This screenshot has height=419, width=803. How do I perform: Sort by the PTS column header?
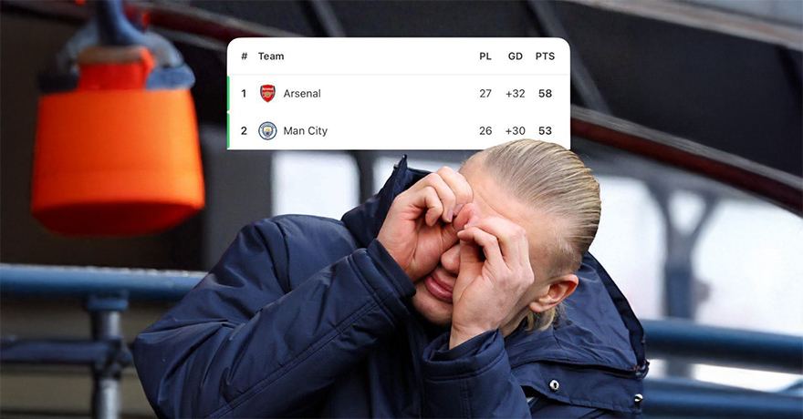pos(545,56)
